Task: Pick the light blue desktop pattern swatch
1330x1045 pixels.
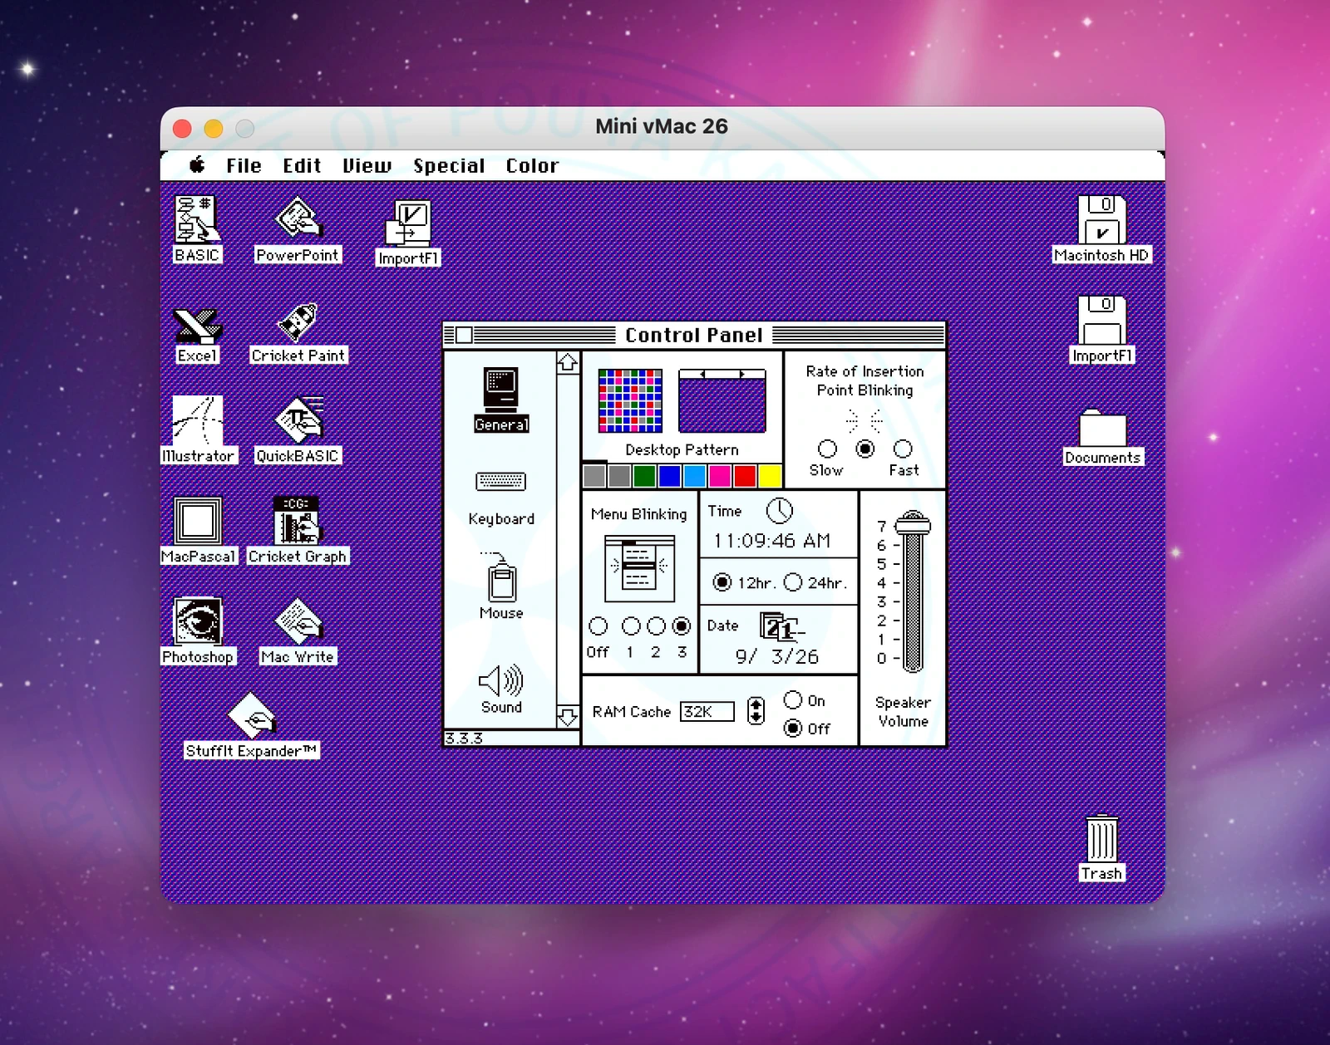Action: (694, 476)
